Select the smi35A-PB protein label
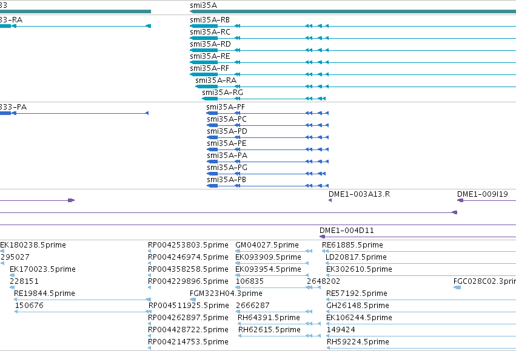The height and width of the screenshot is (351, 516). 226,180
